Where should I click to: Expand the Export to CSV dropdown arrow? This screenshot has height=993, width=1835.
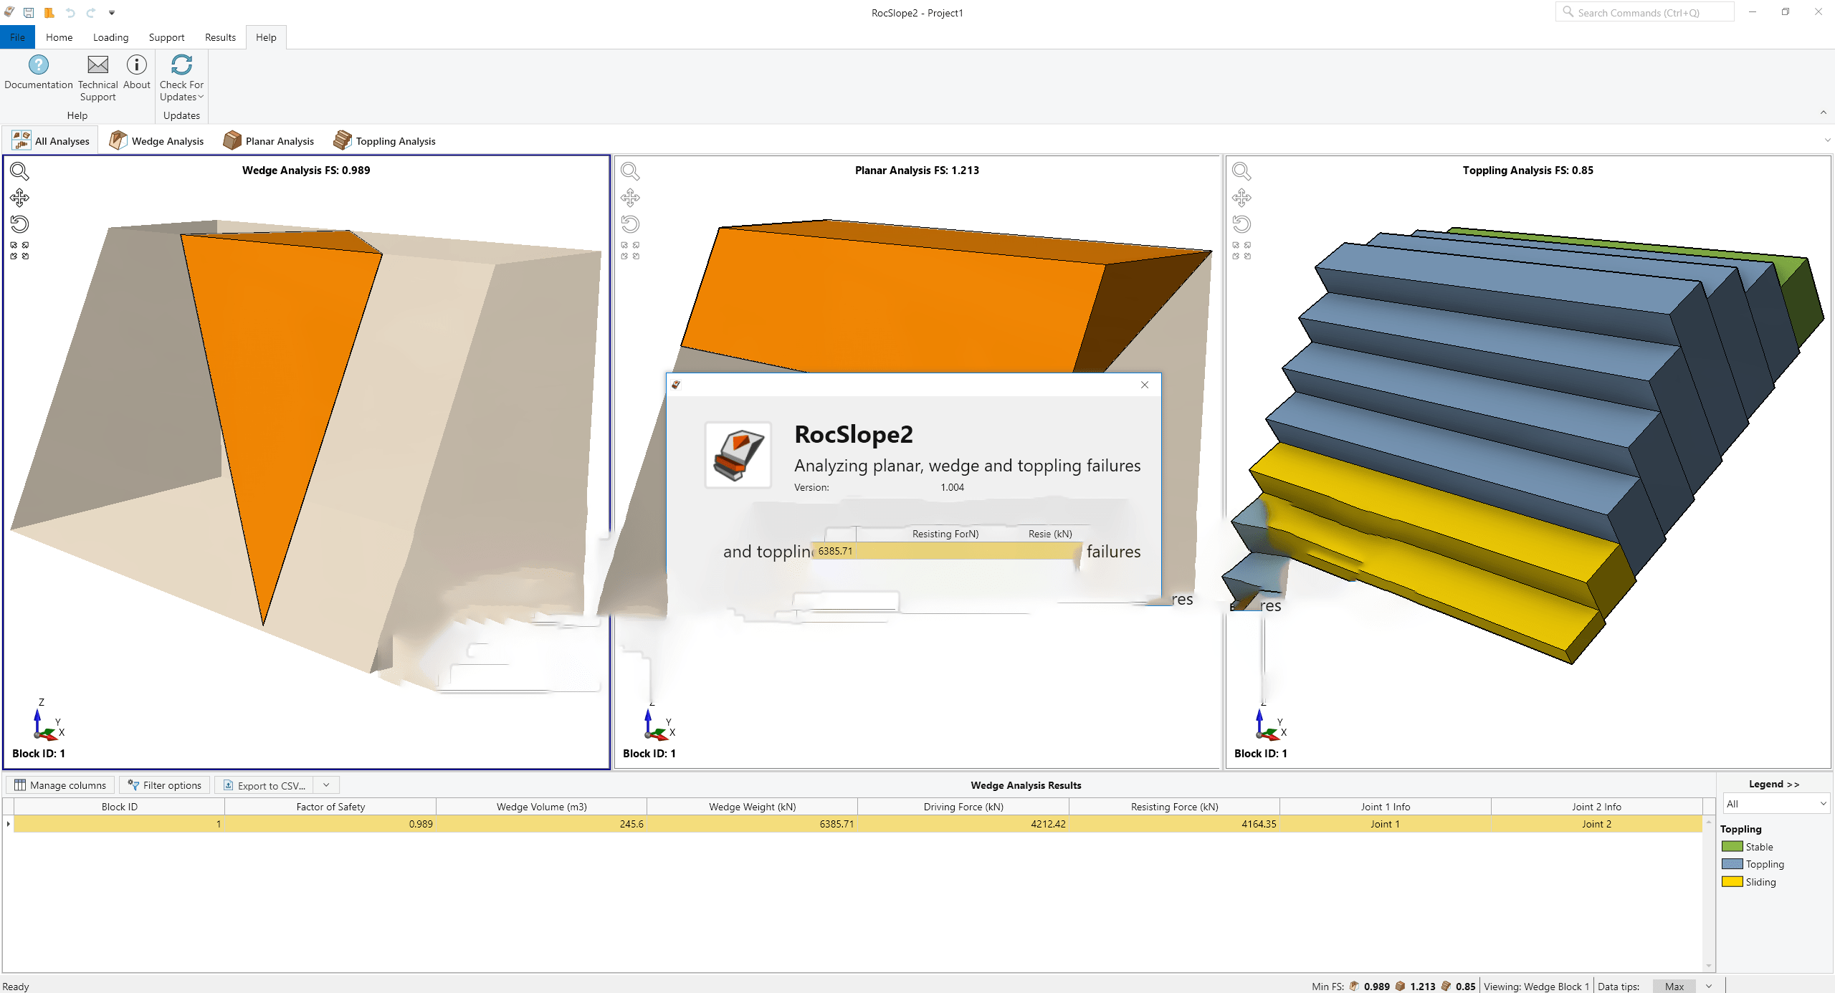tap(326, 785)
